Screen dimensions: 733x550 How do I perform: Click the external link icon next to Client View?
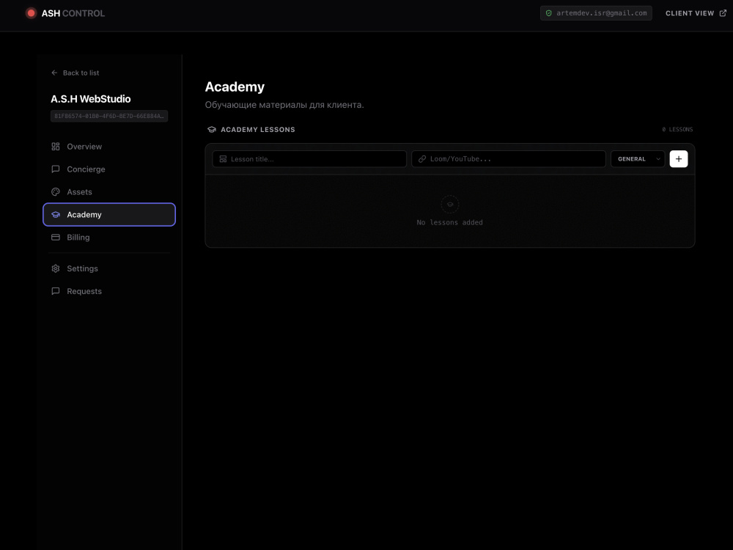click(x=723, y=13)
